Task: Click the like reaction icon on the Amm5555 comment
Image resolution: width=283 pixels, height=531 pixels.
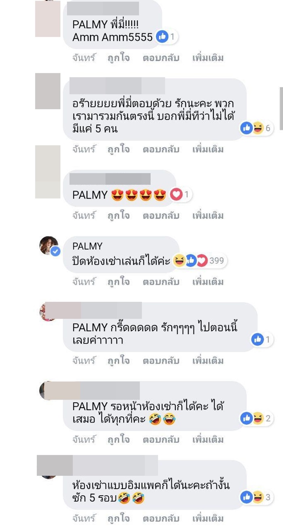Action: tap(162, 37)
